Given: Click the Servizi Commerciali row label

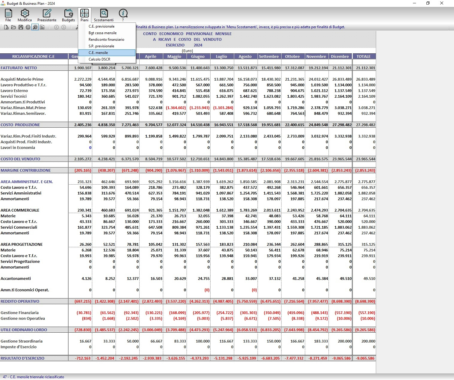Looking at the screenshot, I should click(x=19, y=227).
